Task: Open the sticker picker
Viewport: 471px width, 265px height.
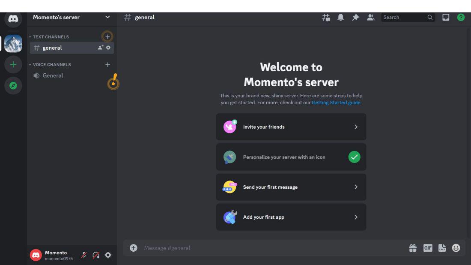Action: 442,248
